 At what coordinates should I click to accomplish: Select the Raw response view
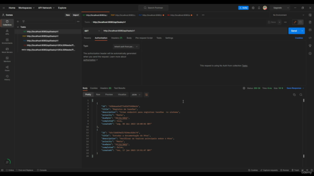click(x=98, y=94)
